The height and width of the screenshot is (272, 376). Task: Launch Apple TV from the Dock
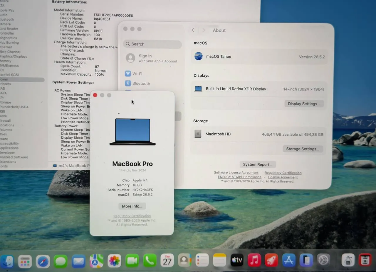[237, 260]
